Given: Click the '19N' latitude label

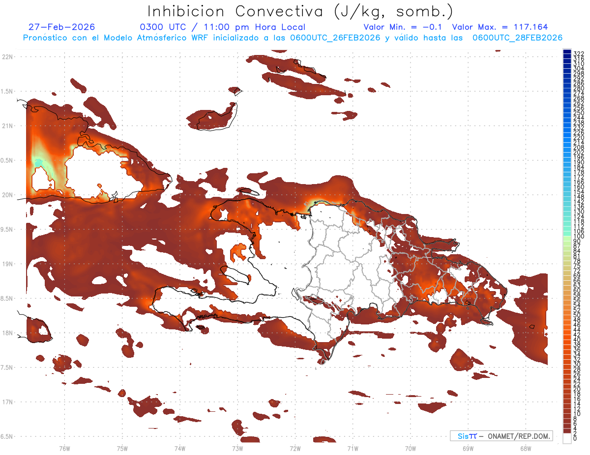Looking at the screenshot, I should [7, 264].
